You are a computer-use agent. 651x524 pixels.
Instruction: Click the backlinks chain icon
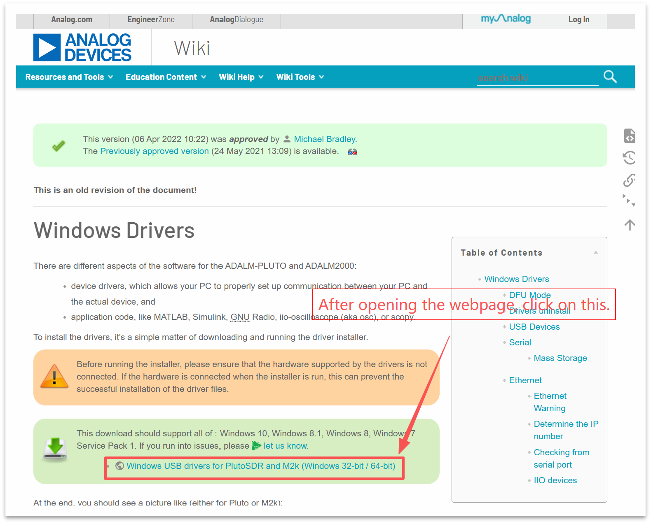629,180
